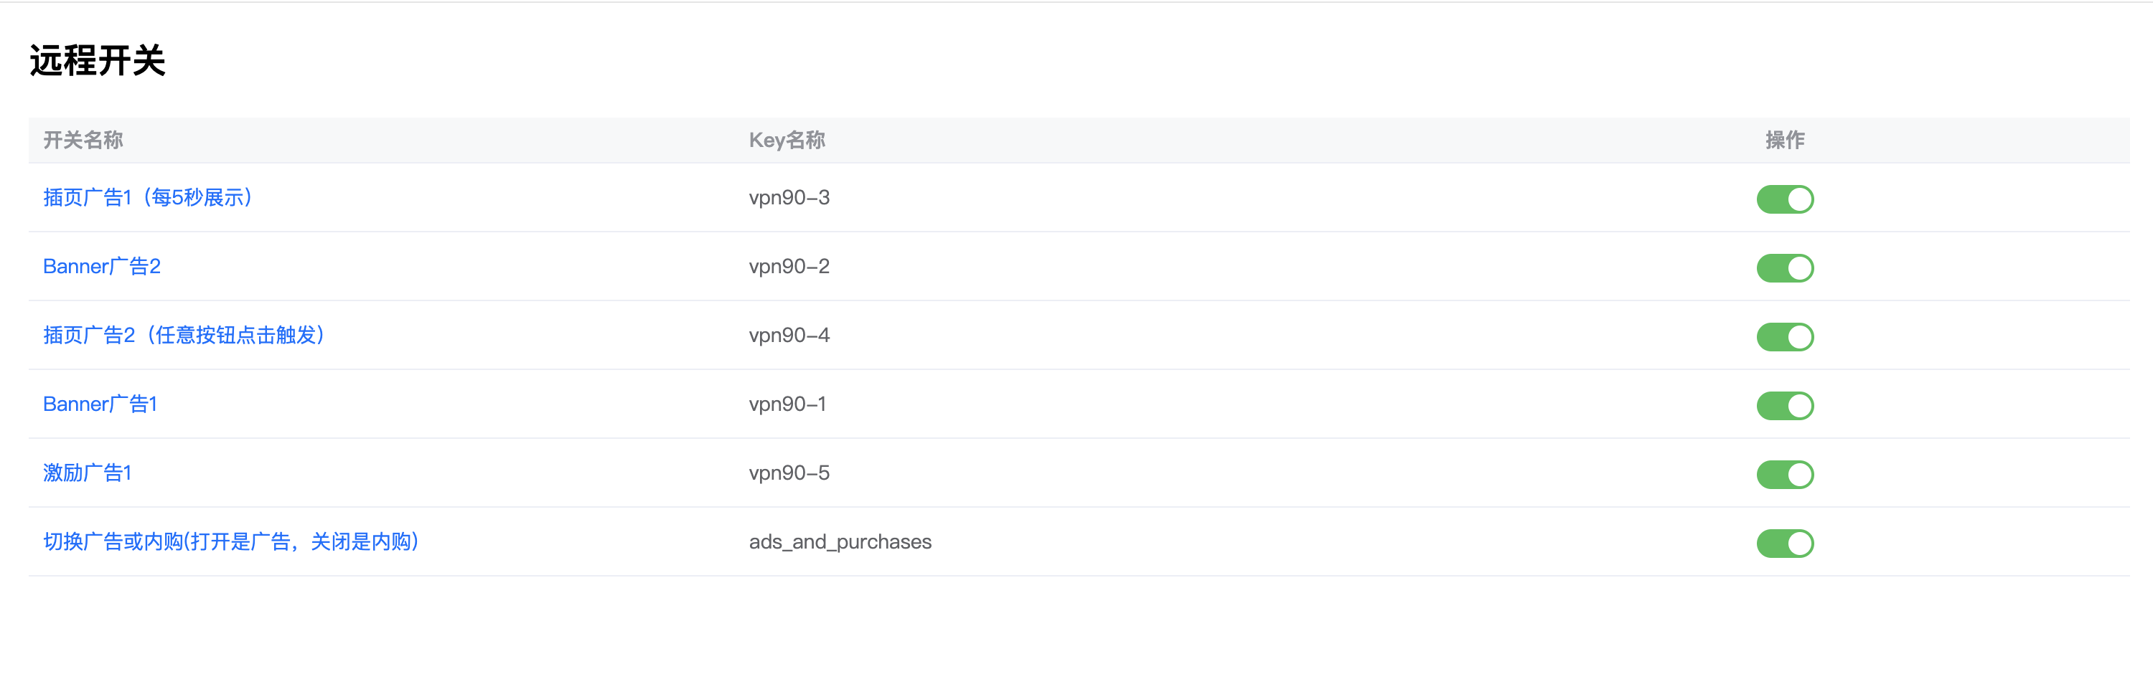Open the 插页广告1（每5秒展示） link

click(x=148, y=198)
